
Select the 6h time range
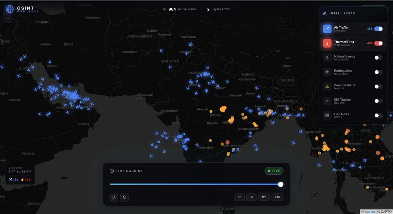251,197
